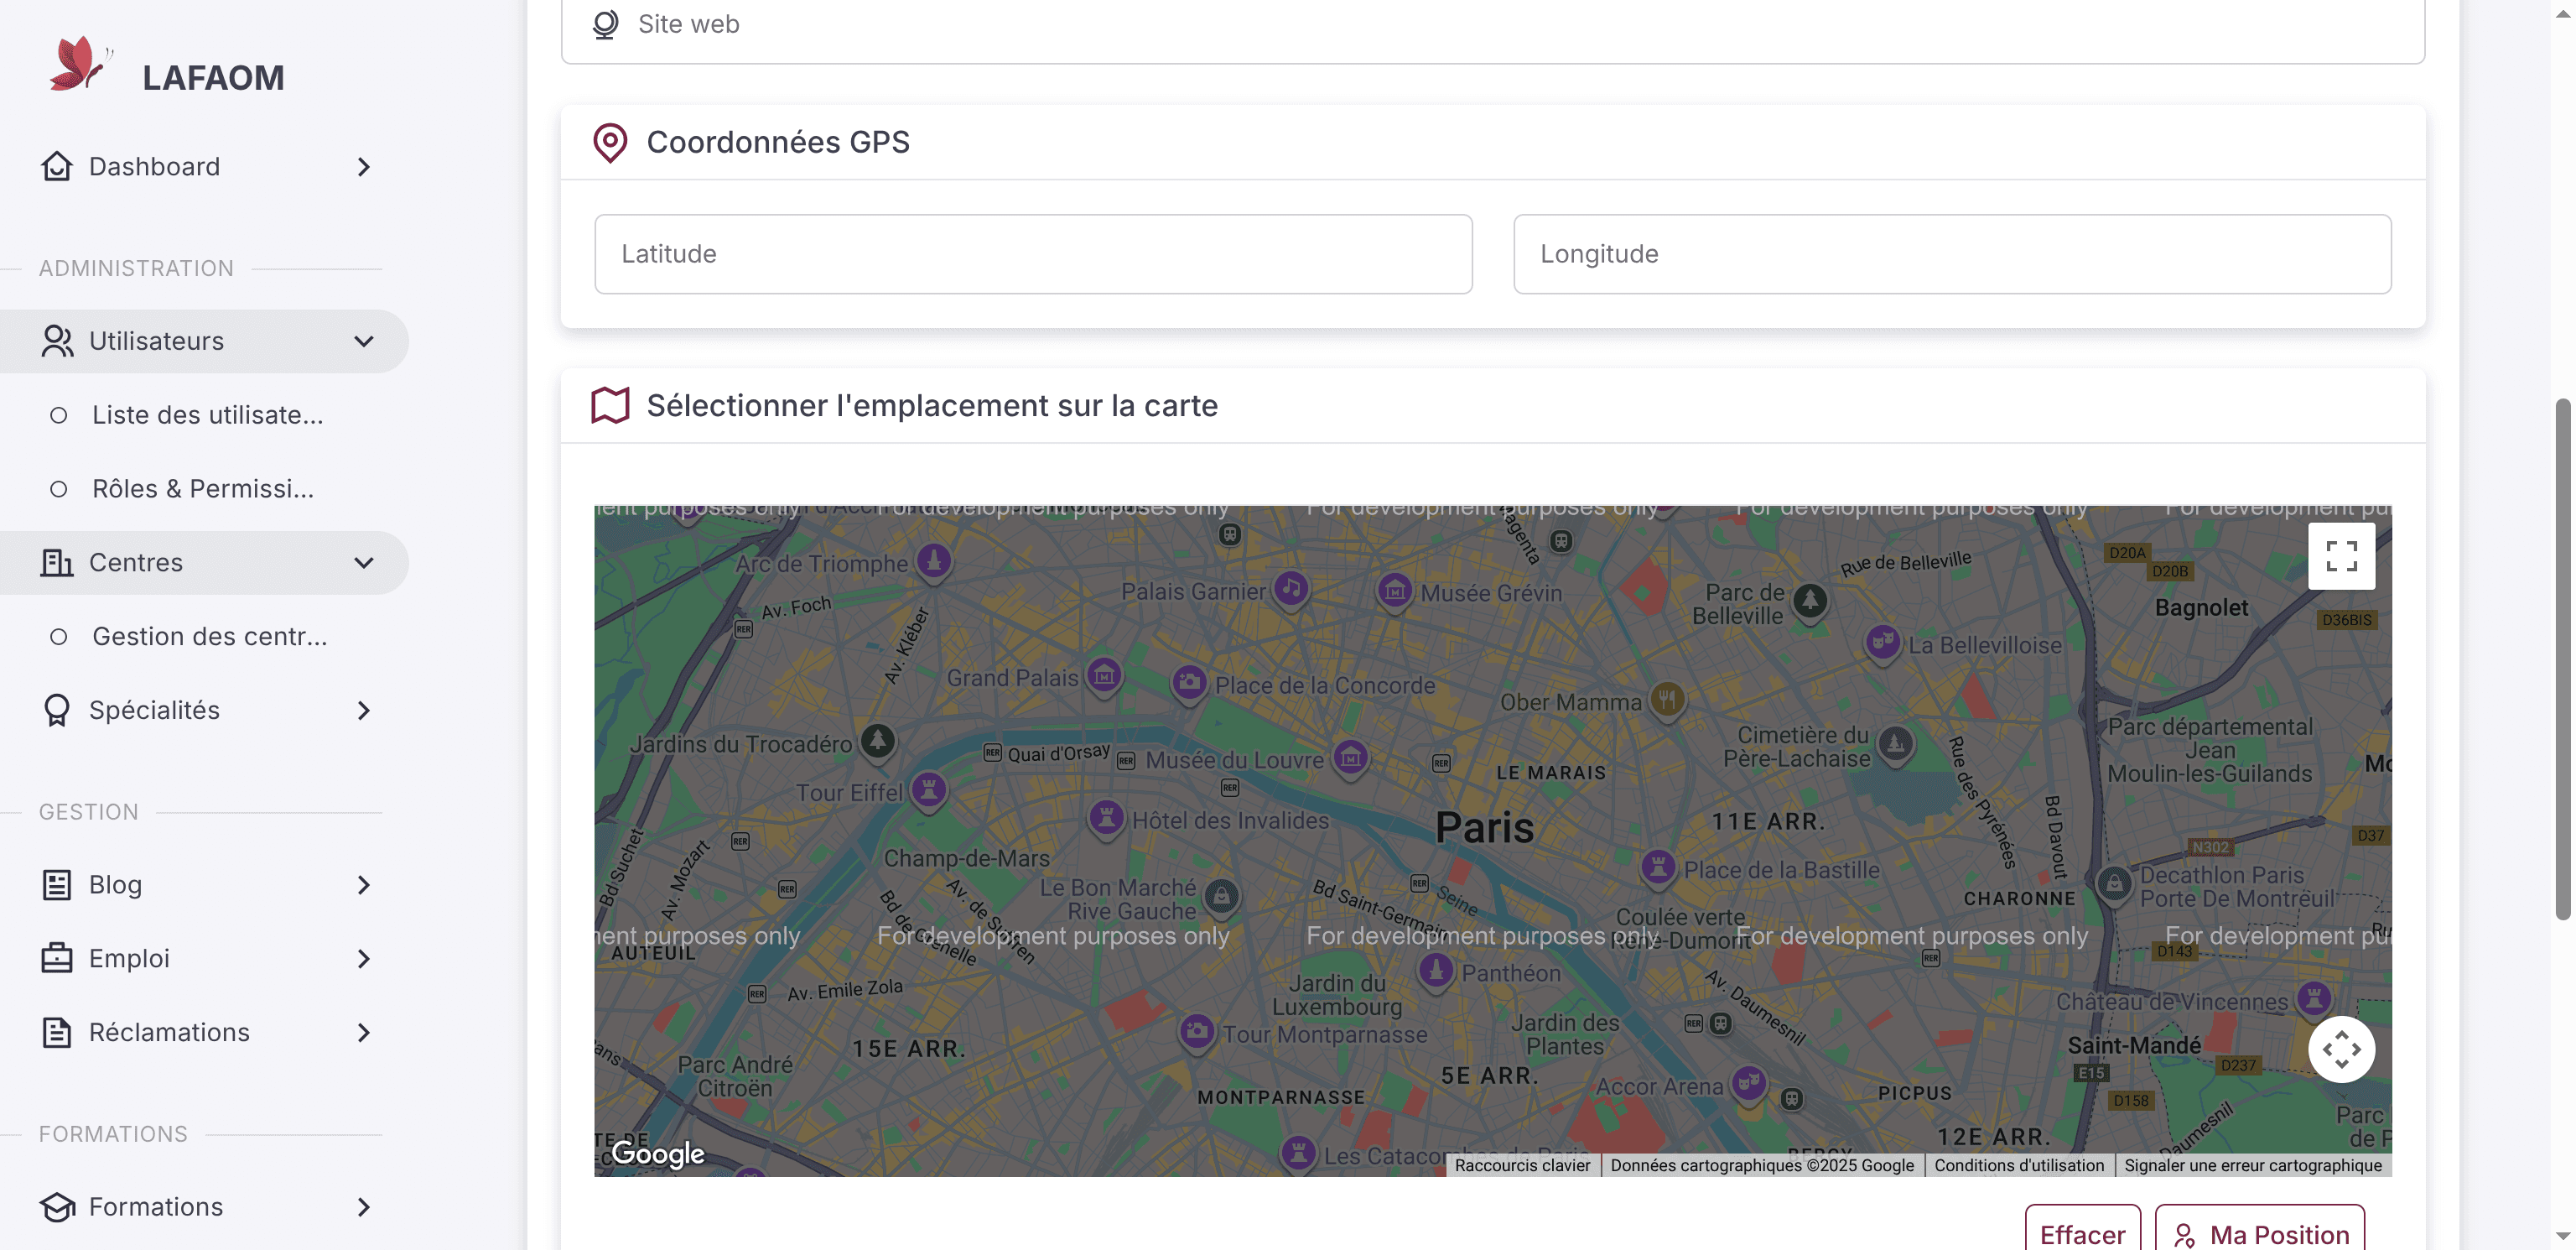Open Raccourcis clavier on the map
This screenshot has width=2576, height=1250.
[x=1521, y=1165]
